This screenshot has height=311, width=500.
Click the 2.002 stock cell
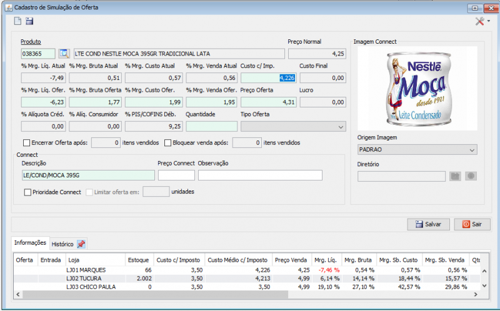[x=139, y=279]
